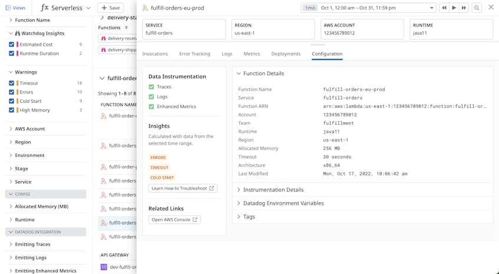This screenshot has height=274, width=499.
Task: Uncheck the Runtime Duration insight filter
Action: point(11,54)
